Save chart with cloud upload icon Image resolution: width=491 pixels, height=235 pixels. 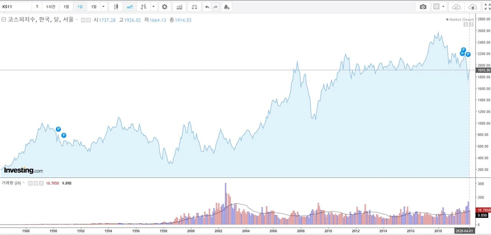click(x=473, y=7)
